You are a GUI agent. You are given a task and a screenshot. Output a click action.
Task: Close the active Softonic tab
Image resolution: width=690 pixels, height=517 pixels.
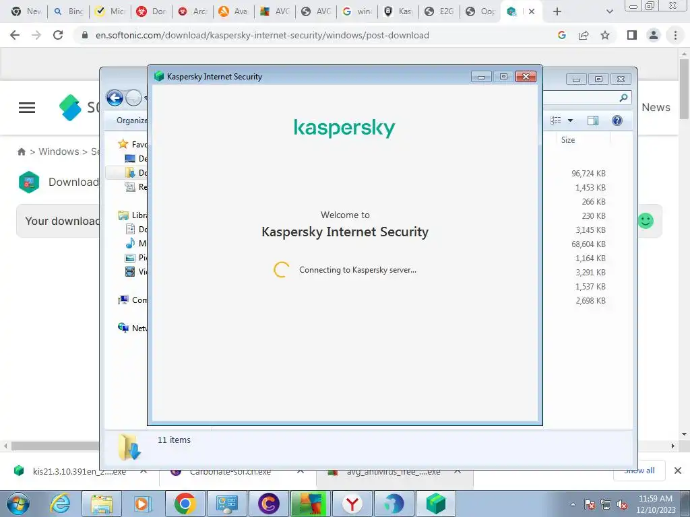click(532, 11)
